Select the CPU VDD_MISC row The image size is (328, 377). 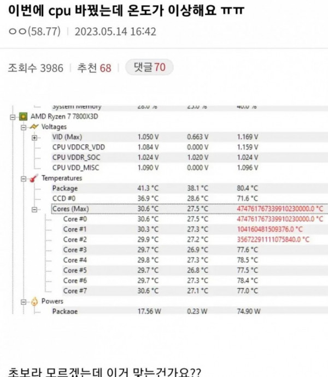click(x=75, y=167)
